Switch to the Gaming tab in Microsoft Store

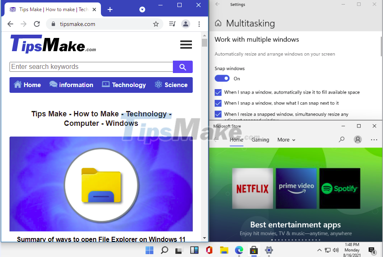tap(260, 140)
